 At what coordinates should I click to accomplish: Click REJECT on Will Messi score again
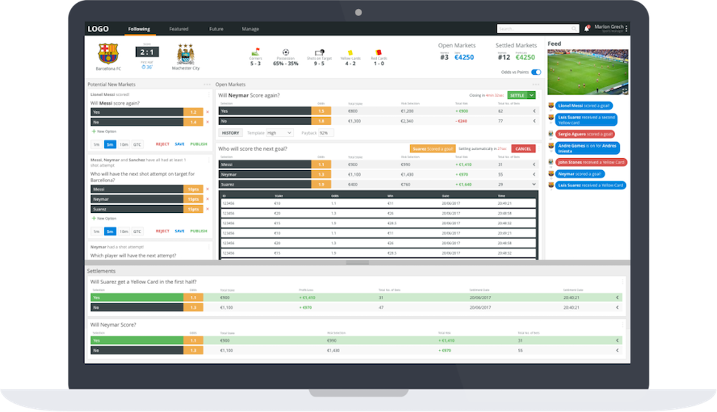point(163,144)
